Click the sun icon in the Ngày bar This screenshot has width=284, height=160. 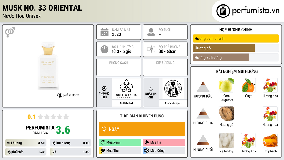[x=104, y=129]
